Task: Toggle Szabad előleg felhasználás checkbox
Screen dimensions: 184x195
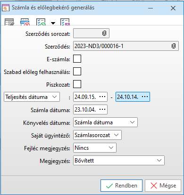Action: (77, 72)
